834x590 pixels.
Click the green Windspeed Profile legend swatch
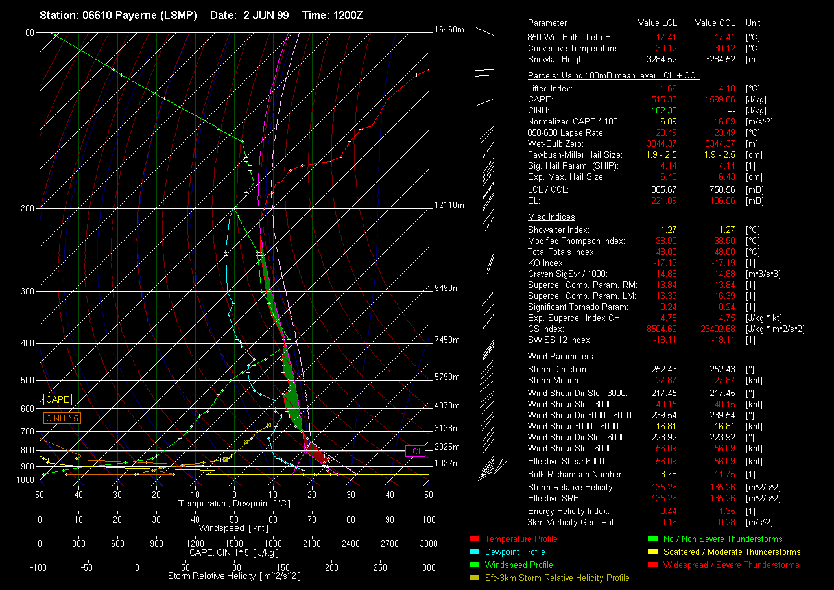point(473,565)
